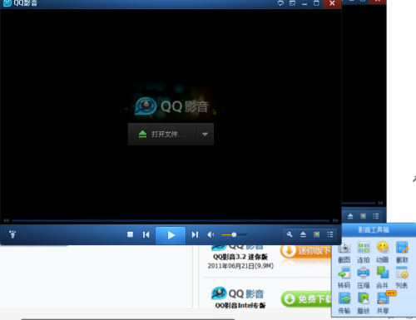Stop playback with the stop button
This screenshot has height=320, width=416.
tap(130, 234)
